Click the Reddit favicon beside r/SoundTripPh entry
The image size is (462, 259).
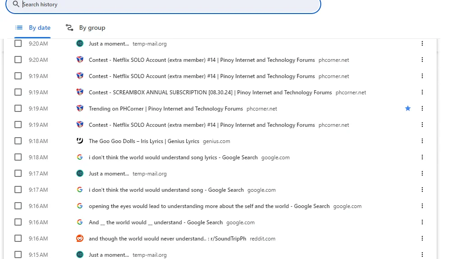(80, 238)
